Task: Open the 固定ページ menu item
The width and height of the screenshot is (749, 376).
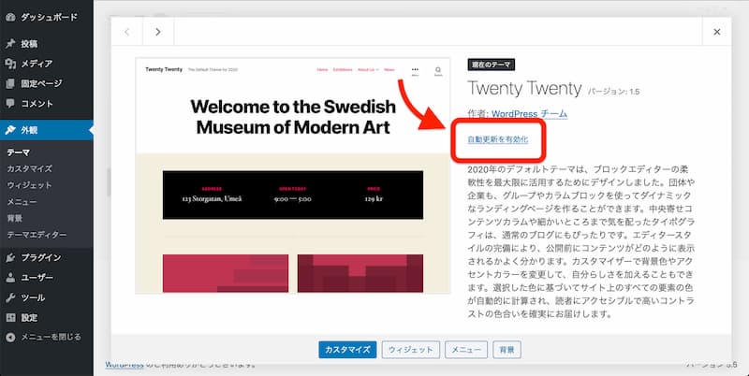Action: click(x=47, y=83)
